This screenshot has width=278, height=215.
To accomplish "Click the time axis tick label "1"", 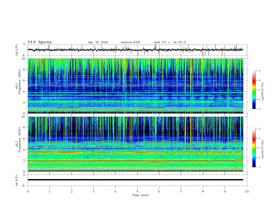I will pyautogui.click(x=49, y=191).
